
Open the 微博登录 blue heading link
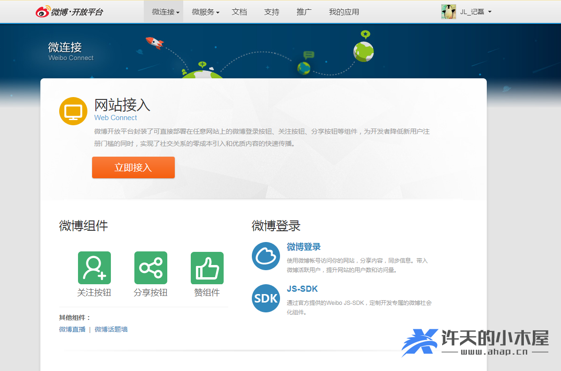coord(304,247)
